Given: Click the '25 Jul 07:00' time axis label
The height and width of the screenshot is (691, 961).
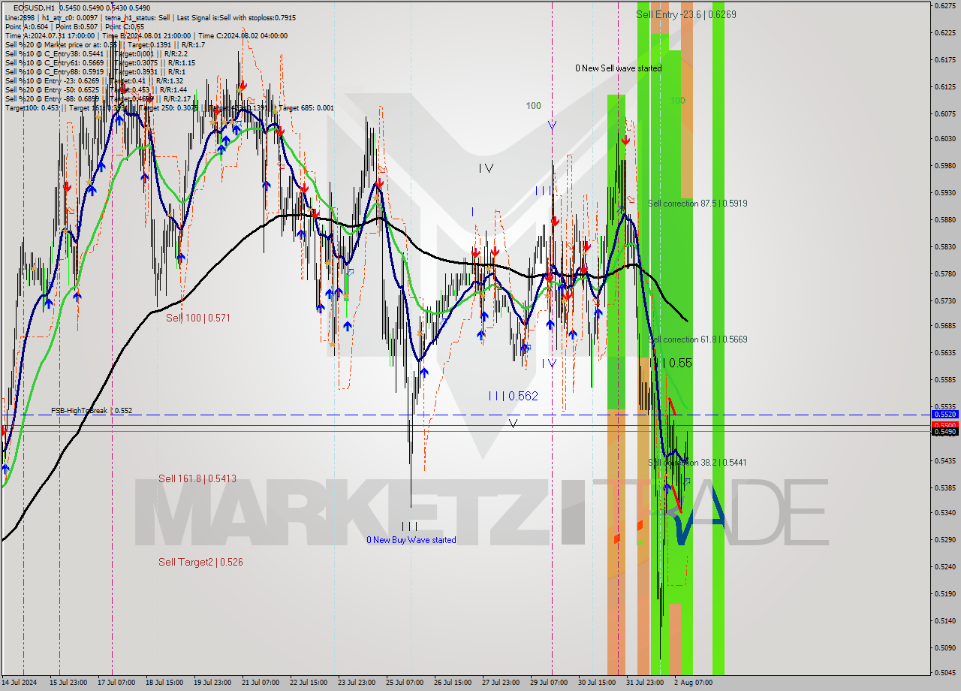Looking at the screenshot, I should tap(405, 683).
